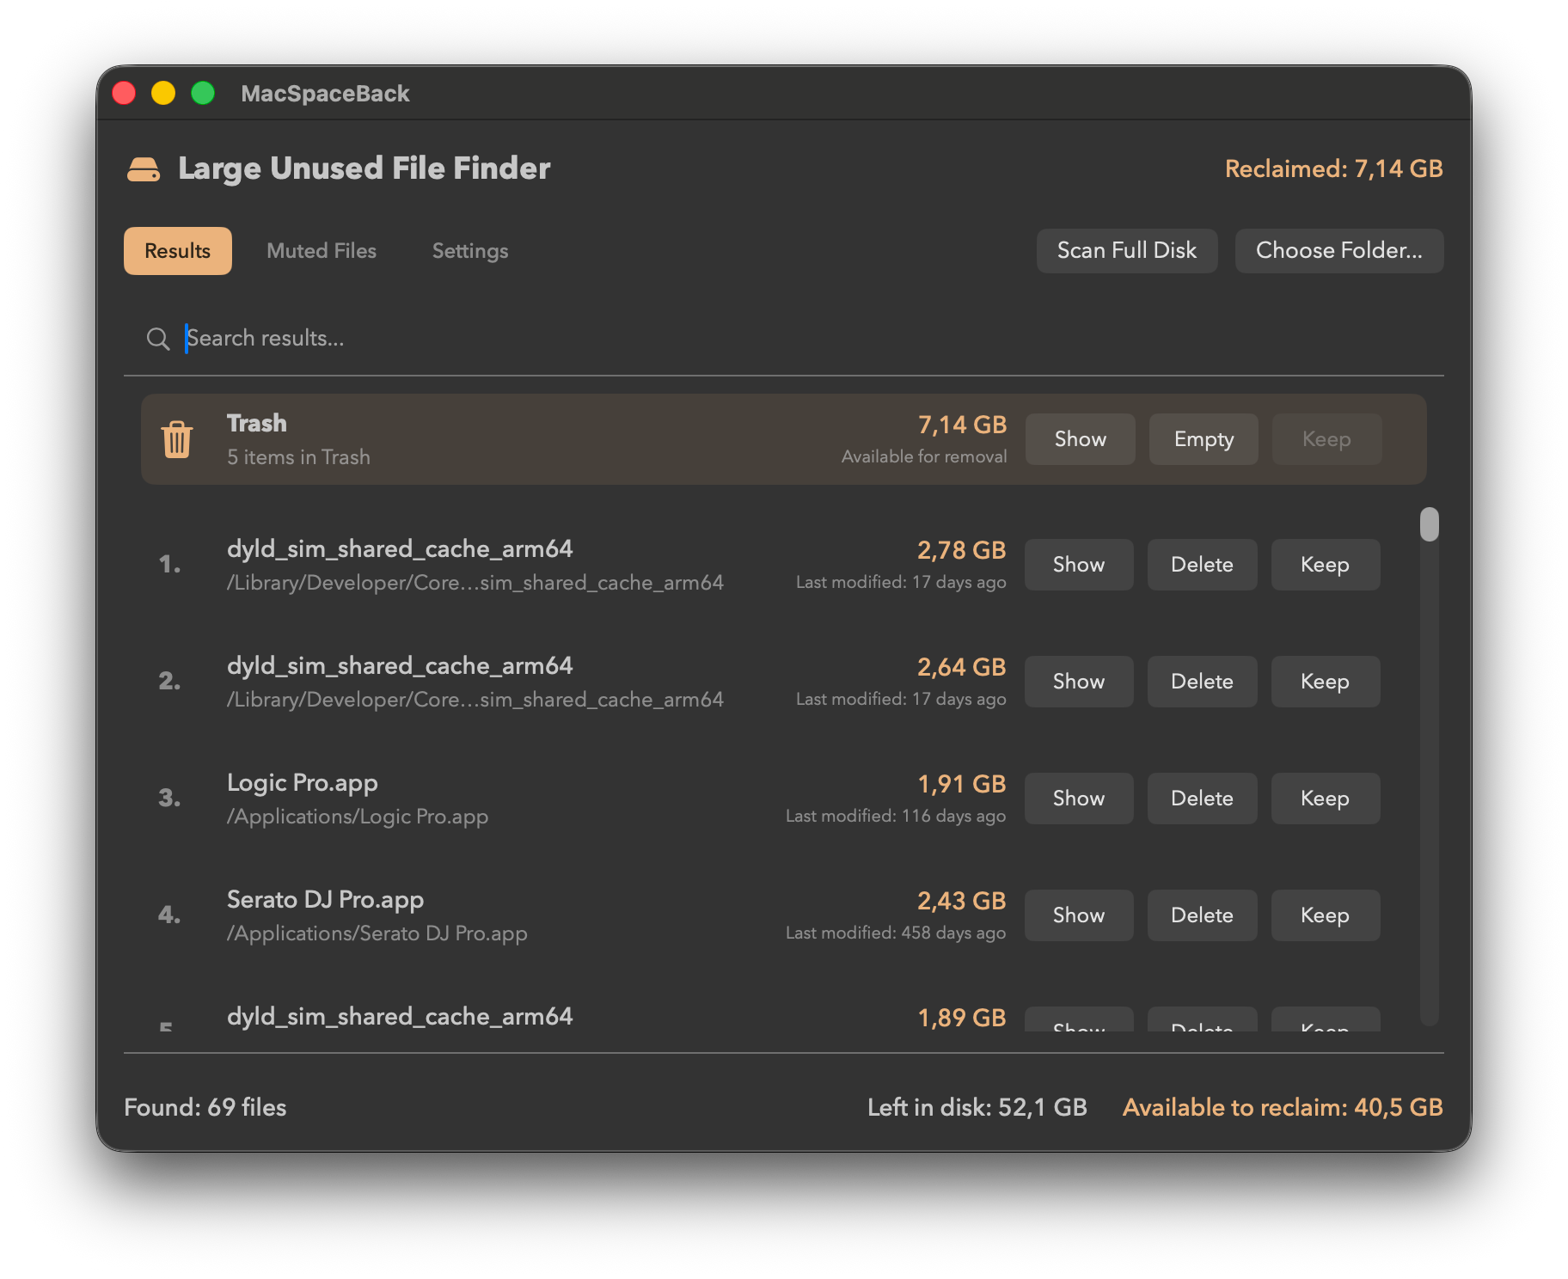Image resolution: width=1568 pixels, height=1279 pixels.
Task: Show Logic Pro.app location
Action: [1079, 798]
